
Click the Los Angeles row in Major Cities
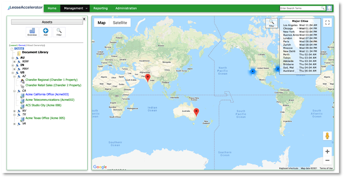(300, 25)
